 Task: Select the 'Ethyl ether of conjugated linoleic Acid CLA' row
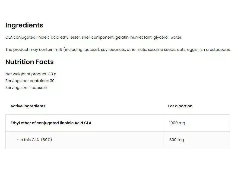click(x=51, y=123)
